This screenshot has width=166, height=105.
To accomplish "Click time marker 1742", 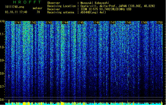I will pos(33,23).
